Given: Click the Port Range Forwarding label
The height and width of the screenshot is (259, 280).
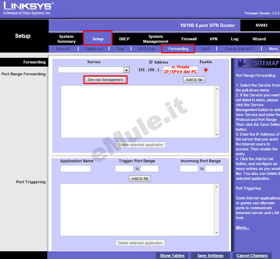Looking at the screenshot, I should pyautogui.click(x=23, y=74).
